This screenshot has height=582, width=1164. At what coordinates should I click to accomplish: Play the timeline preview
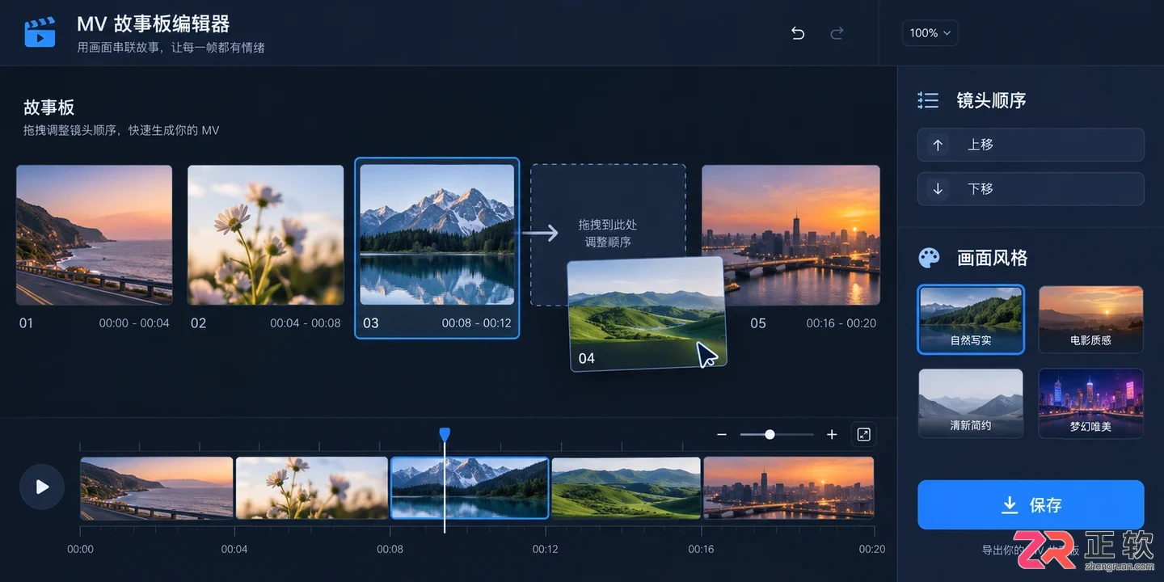point(42,487)
